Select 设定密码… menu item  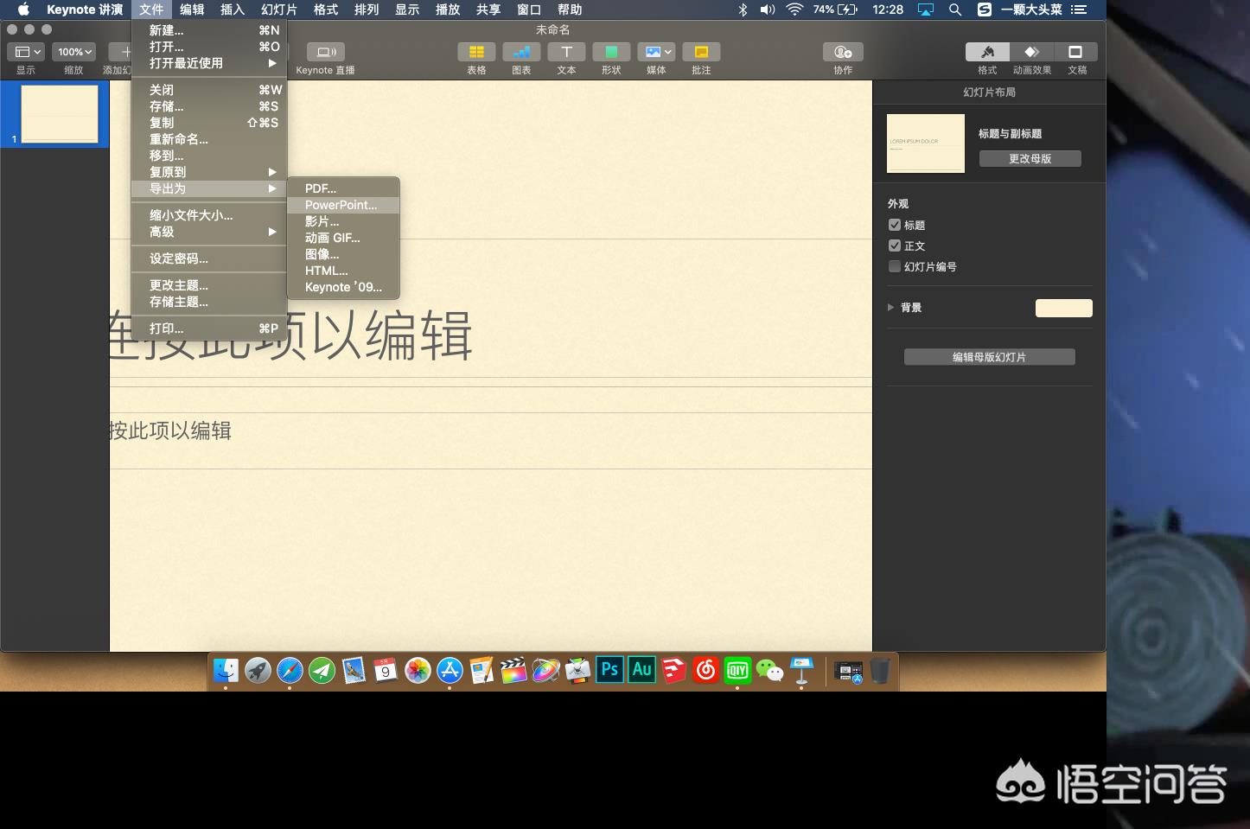tap(208, 258)
